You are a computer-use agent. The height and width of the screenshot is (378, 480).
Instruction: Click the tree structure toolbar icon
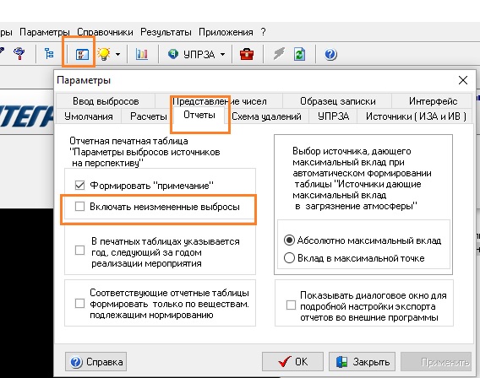[49, 54]
